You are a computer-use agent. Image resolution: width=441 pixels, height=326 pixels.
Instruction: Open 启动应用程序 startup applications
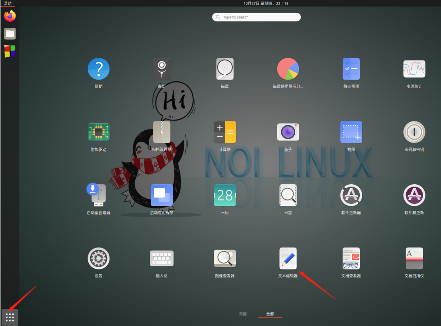pos(162,195)
